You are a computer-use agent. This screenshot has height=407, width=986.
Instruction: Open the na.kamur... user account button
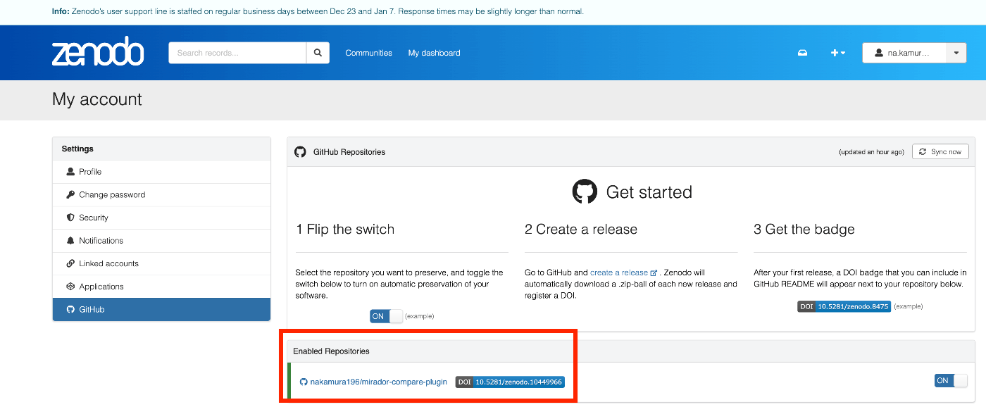point(904,53)
